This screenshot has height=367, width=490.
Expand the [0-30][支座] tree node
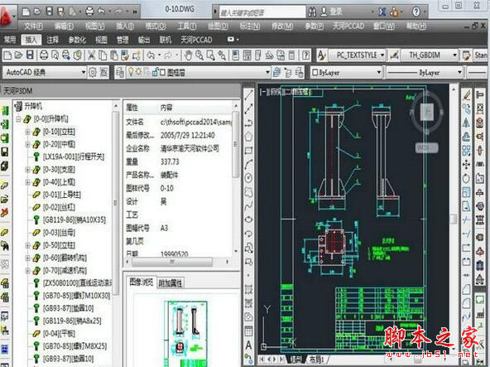click(x=28, y=170)
